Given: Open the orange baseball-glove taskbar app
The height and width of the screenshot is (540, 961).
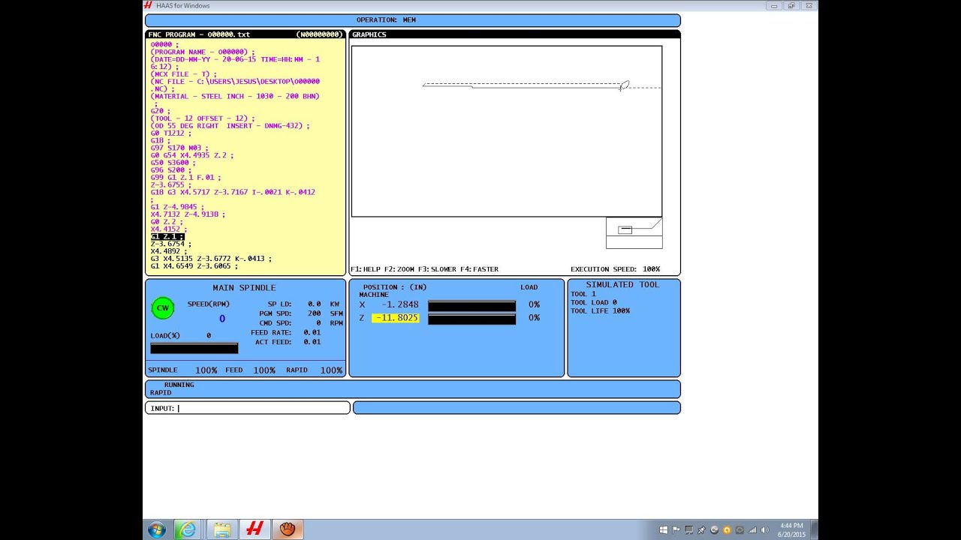Looking at the screenshot, I should (x=288, y=529).
